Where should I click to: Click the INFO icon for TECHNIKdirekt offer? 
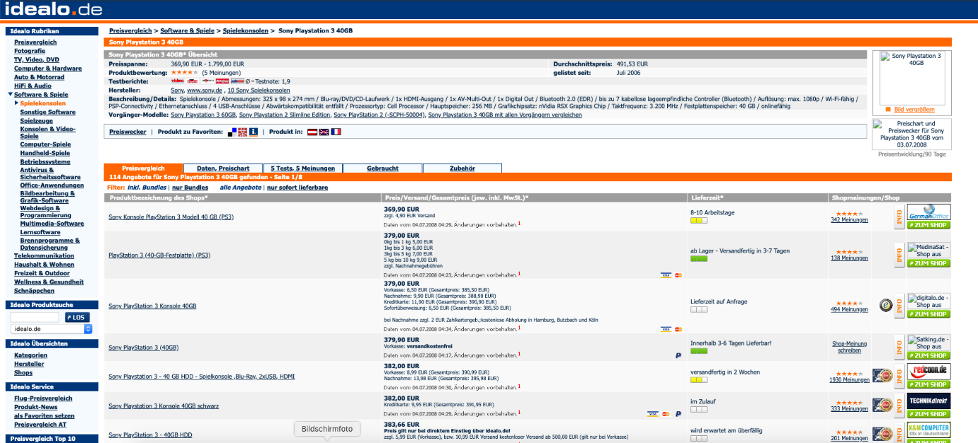898,405
